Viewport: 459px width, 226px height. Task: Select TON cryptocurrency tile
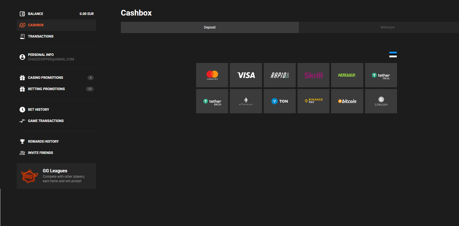click(x=280, y=101)
